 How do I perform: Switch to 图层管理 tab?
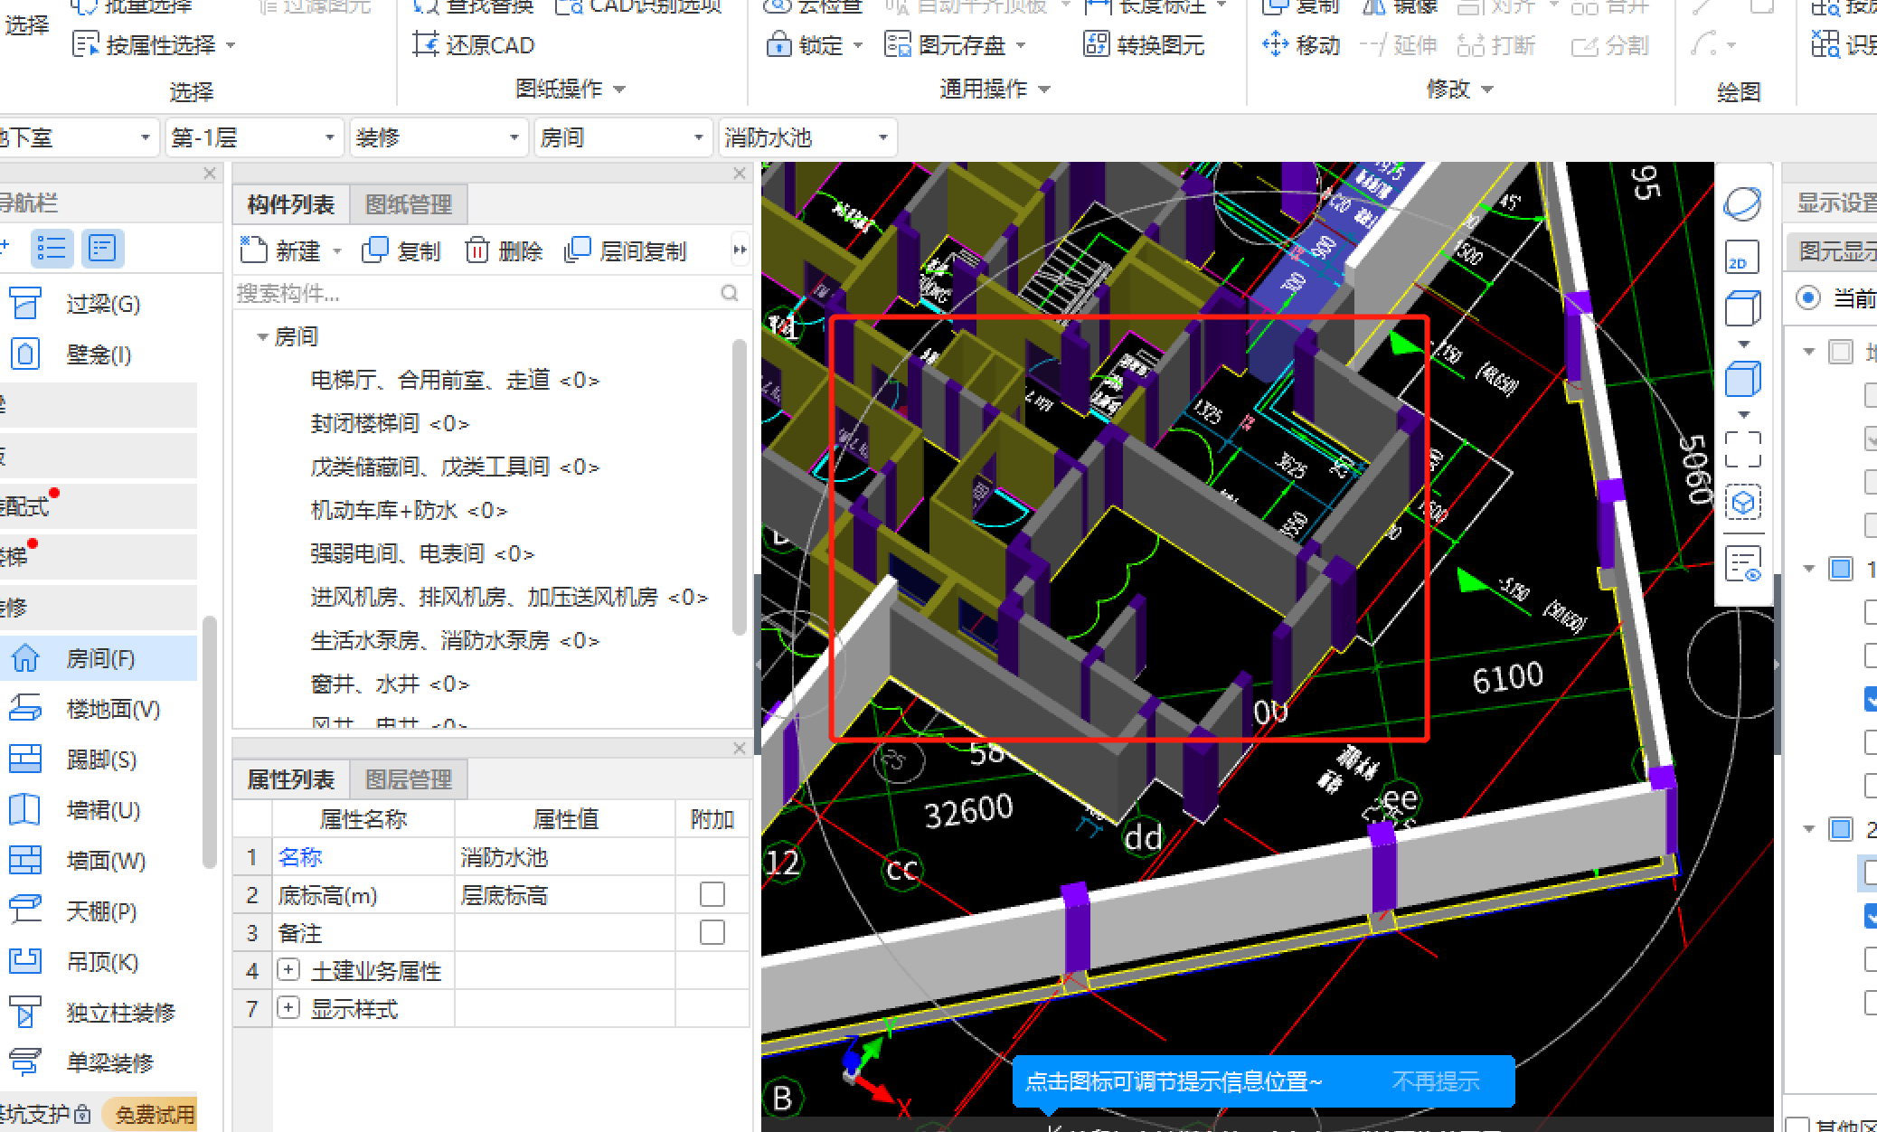[x=409, y=779]
